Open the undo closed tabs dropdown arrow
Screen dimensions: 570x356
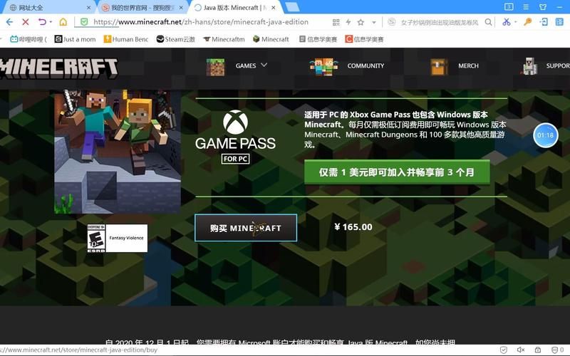[51, 22]
